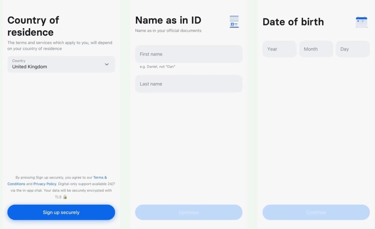The image size is (375, 229).
Task: Click the padlock icon after TLS text
Action: click(x=65, y=197)
